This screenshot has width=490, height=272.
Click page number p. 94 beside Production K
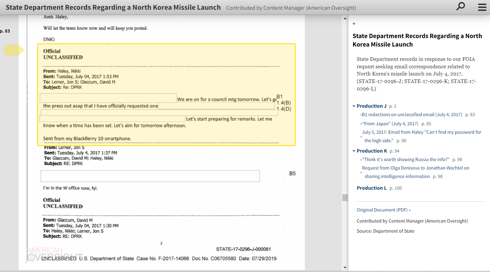pyautogui.click(x=394, y=151)
